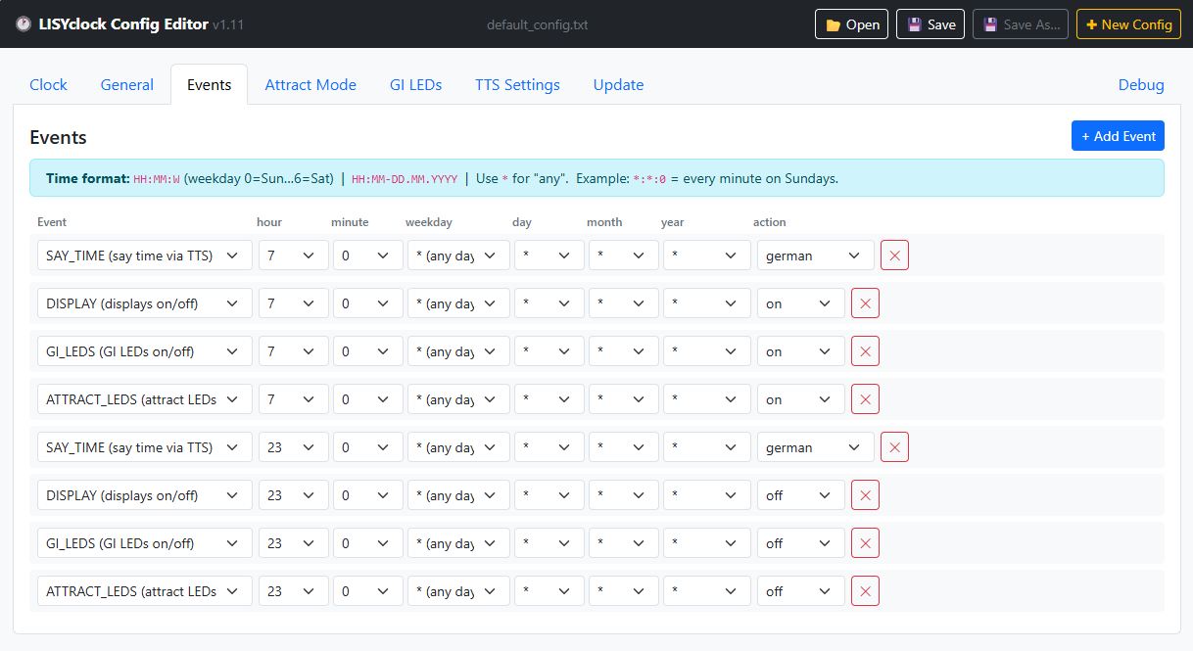The height and width of the screenshot is (651, 1193).
Task: Open the TTS Settings tab
Action: pyautogui.click(x=517, y=85)
